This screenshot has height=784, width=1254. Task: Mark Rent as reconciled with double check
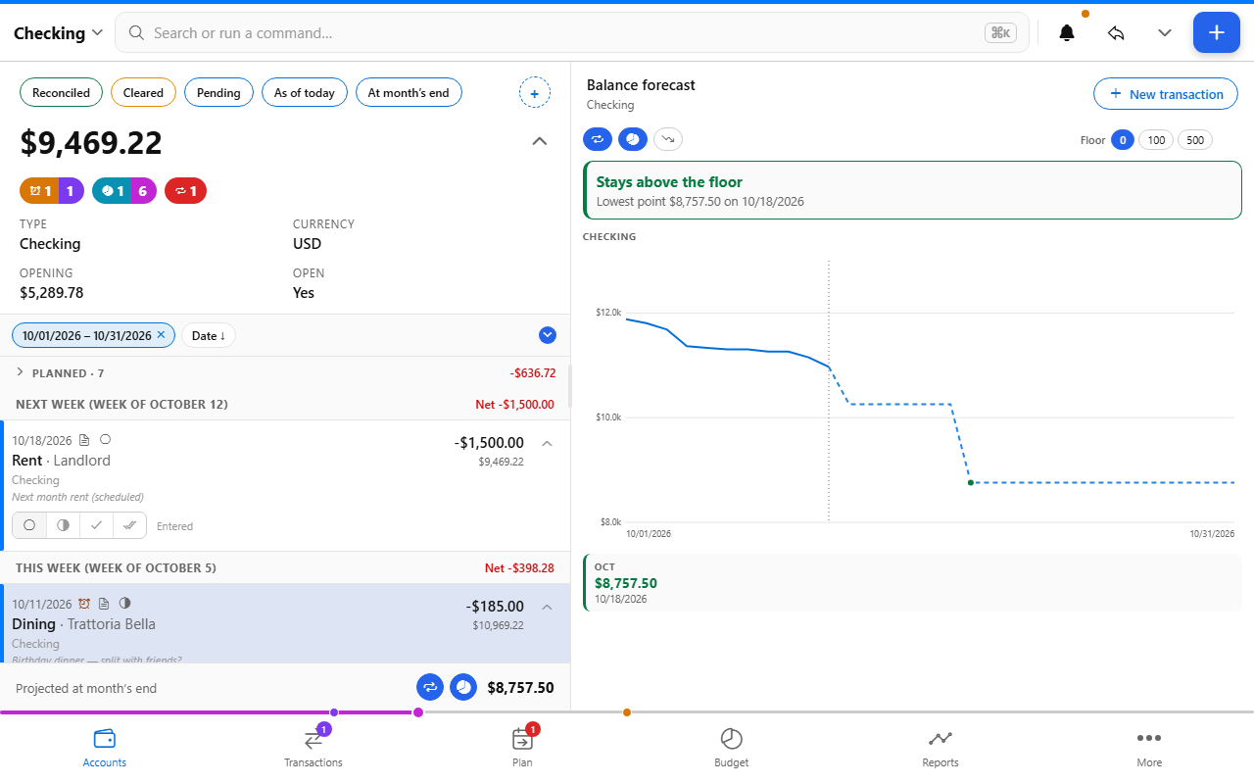pos(129,525)
